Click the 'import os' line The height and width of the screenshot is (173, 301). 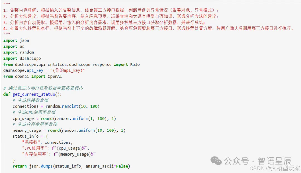click(x=14, y=47)
